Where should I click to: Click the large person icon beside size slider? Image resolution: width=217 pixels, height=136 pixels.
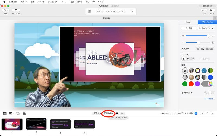pyautogui.click(x=213, y=42)
